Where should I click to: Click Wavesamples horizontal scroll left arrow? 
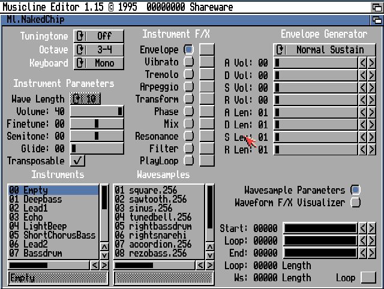coord(200,265)
